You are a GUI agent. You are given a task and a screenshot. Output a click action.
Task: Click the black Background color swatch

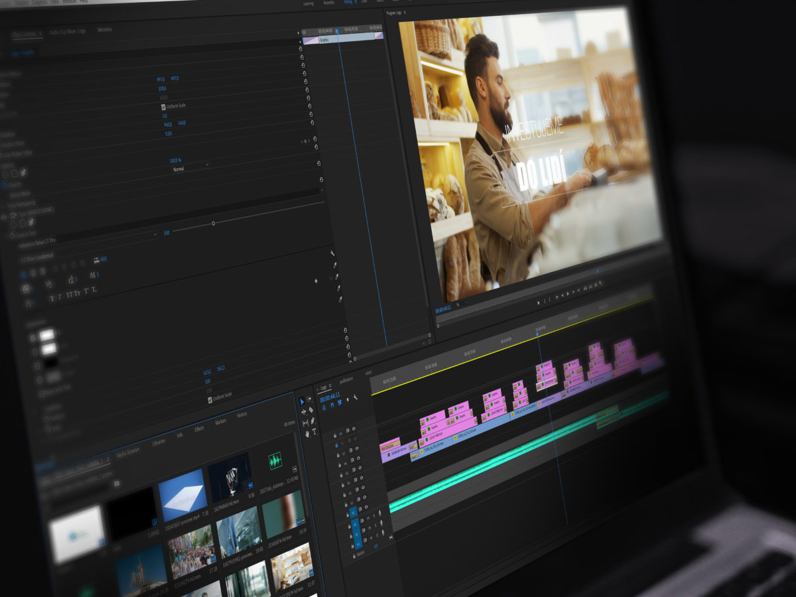[50, 362]
